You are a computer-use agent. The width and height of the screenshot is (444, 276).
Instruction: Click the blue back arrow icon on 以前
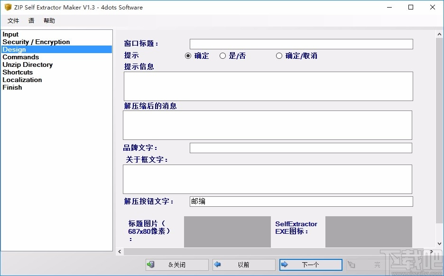coord(219,265)
